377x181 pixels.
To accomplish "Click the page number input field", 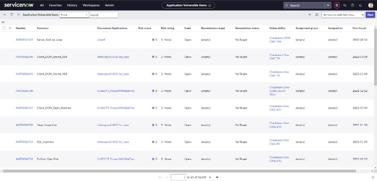I will (179, 177).
